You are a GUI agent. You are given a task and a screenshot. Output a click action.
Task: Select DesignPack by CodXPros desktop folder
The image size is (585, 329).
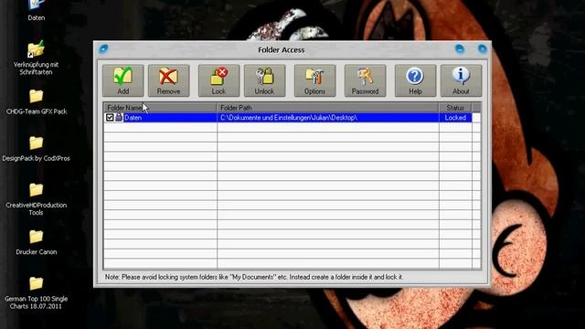click(x=37, y=149)
